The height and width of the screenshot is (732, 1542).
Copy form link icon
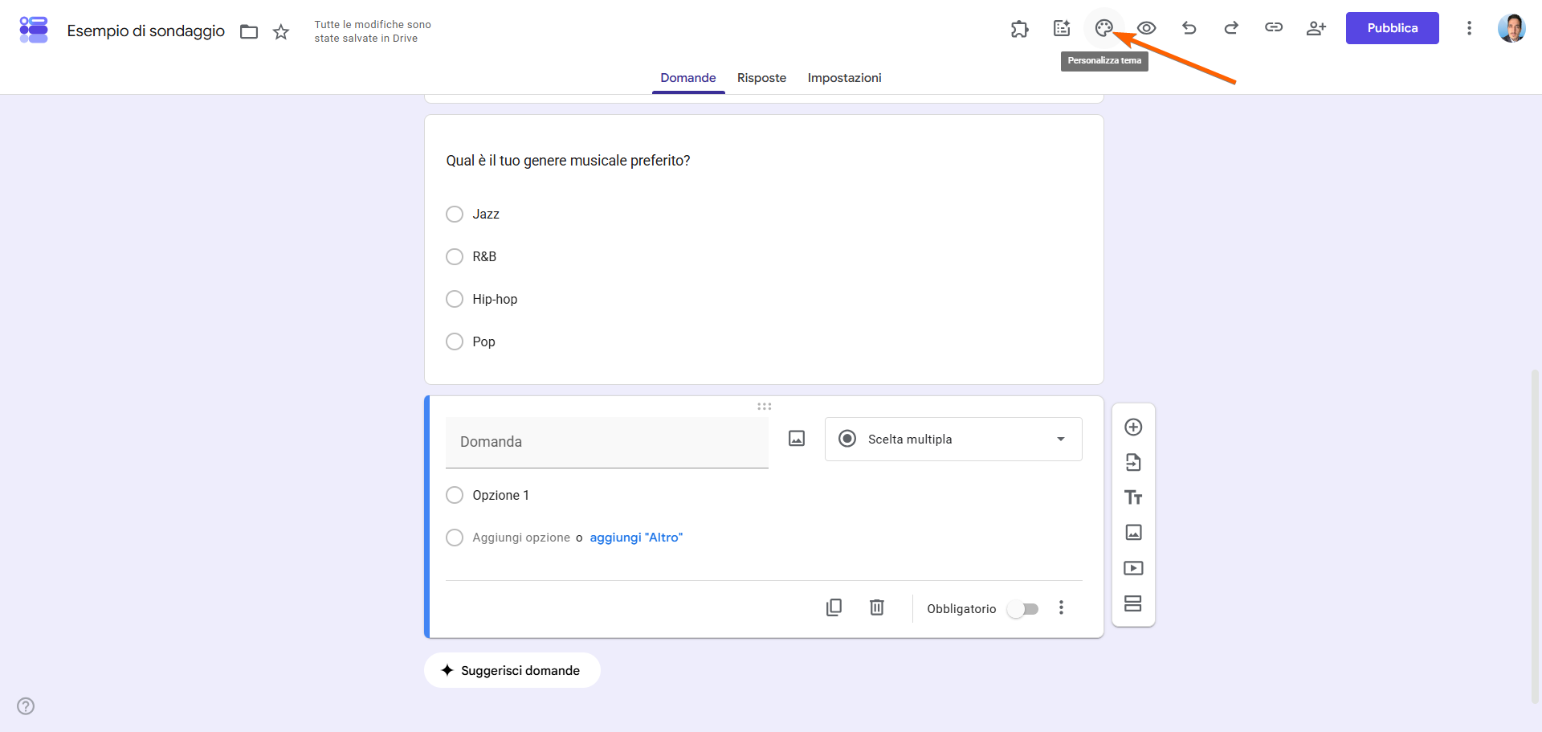(1274, 27)
